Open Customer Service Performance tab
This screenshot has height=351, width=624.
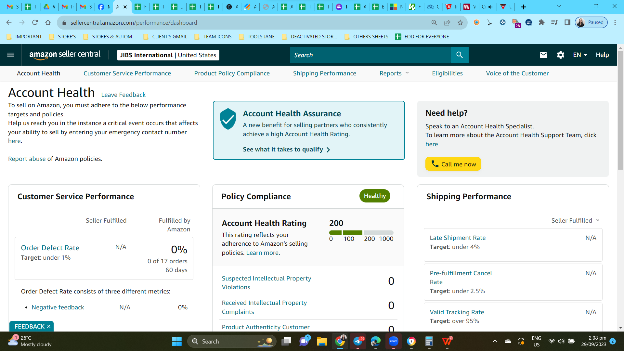coord(127,73)
